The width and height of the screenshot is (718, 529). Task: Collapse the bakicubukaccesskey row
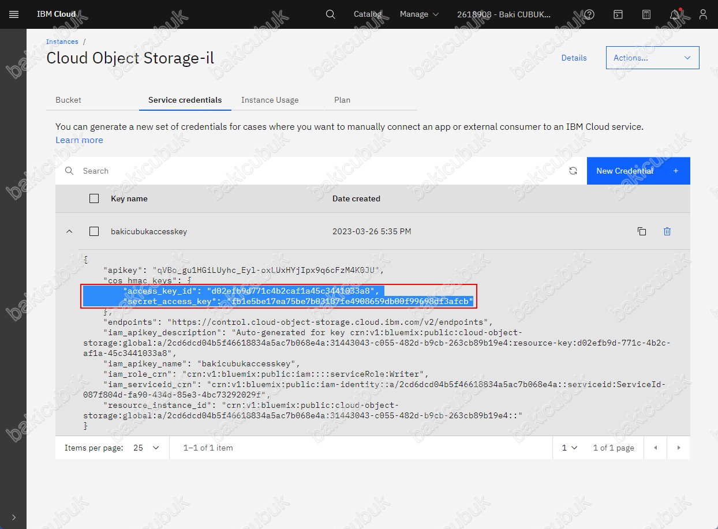tap(69, 231)
